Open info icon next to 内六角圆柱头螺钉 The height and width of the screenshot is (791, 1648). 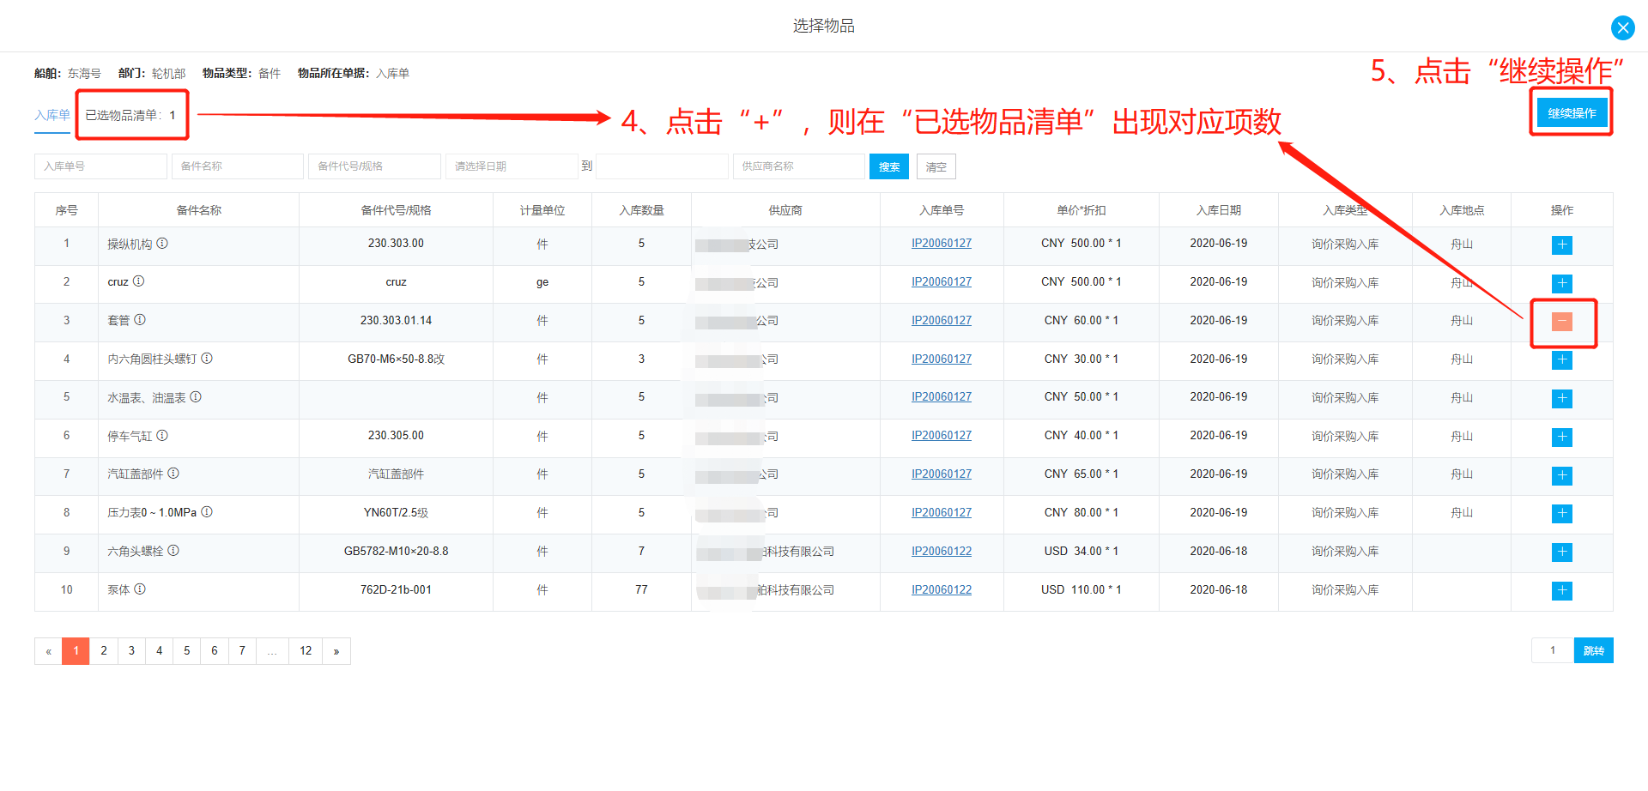[207, 359]
